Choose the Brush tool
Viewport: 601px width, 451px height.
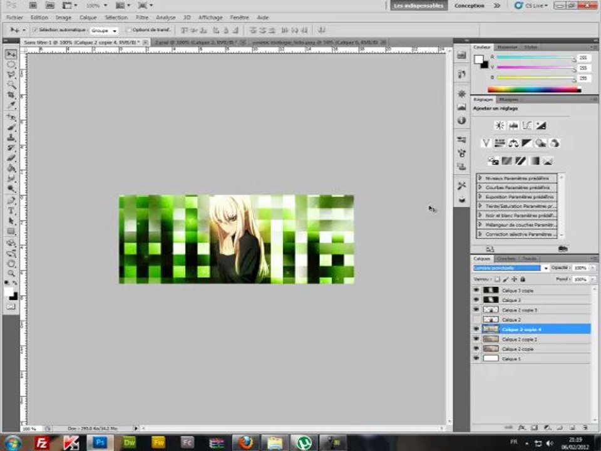pos(11,127)
